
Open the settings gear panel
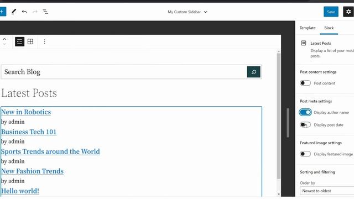pos(348,12)
